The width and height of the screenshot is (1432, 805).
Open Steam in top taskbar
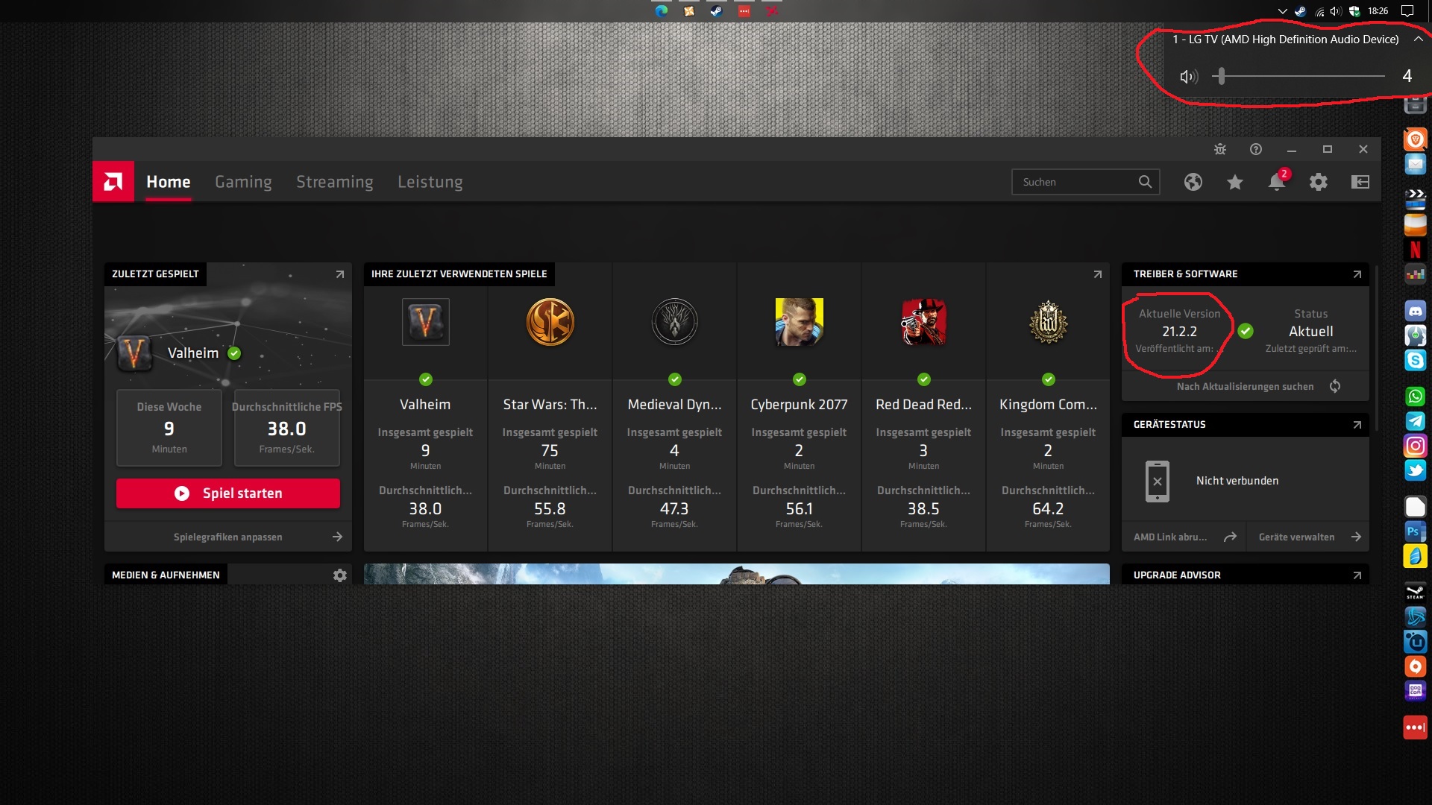(716, 10)
